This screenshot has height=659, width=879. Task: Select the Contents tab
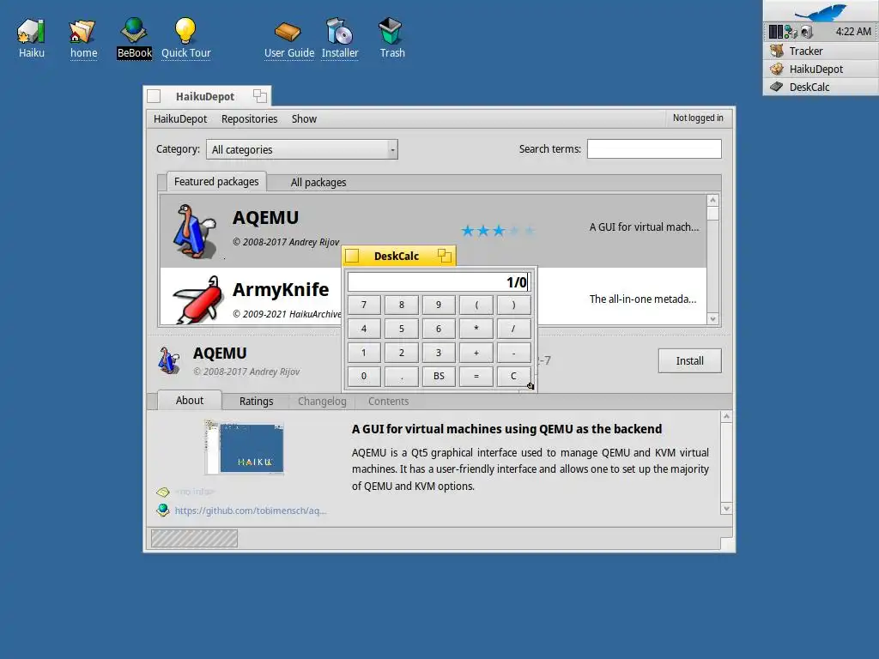tap(388, 402)
